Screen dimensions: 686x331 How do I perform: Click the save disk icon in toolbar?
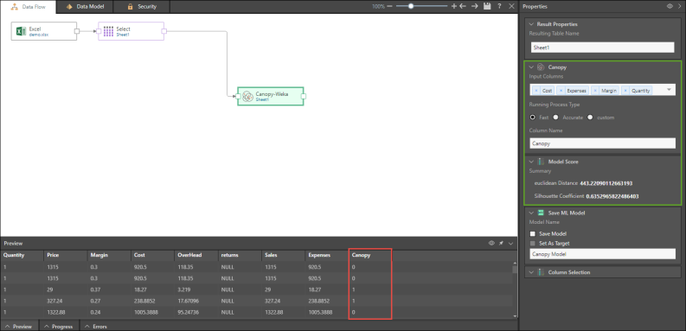487,7
